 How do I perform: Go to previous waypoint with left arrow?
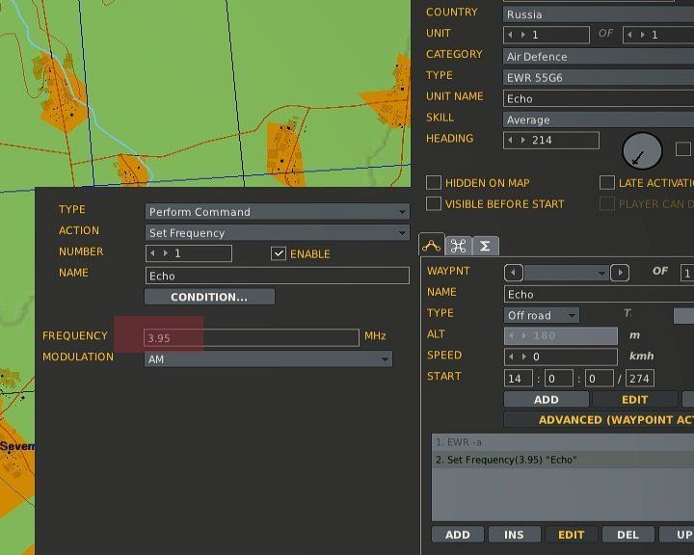pyautogui.click(x=515, y=273)
